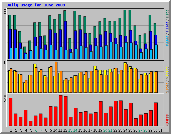Image resolution: width=171 pixels, height=134 pixels.
Task: Click the 'Visits' legend label
Action: [x=167, y=73]
